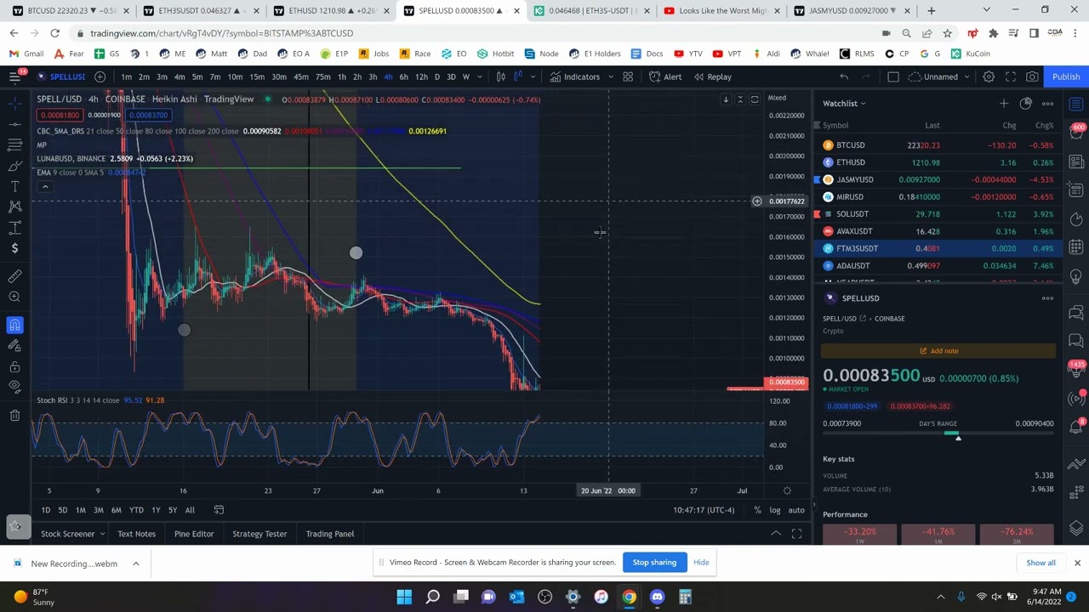The image size is (1089, 612).
Task: Toggle log scale on price axis
Action: (775, 510)
